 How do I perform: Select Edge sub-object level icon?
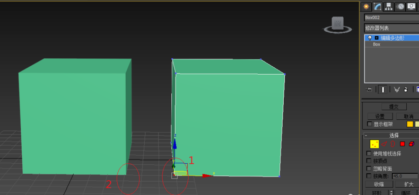point(384,144)
